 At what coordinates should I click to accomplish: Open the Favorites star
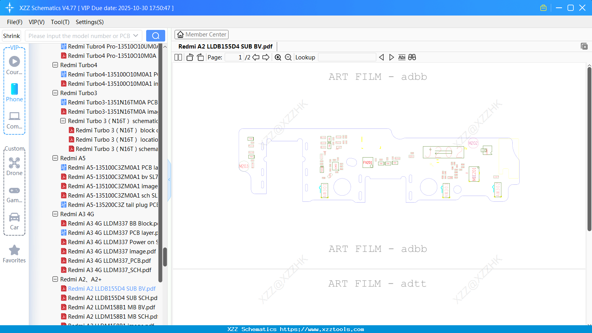[x=14, y=250]
